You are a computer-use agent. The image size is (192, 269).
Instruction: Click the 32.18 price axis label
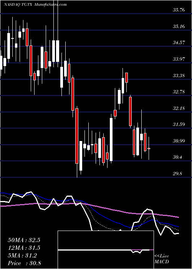[x=179, y=108]
